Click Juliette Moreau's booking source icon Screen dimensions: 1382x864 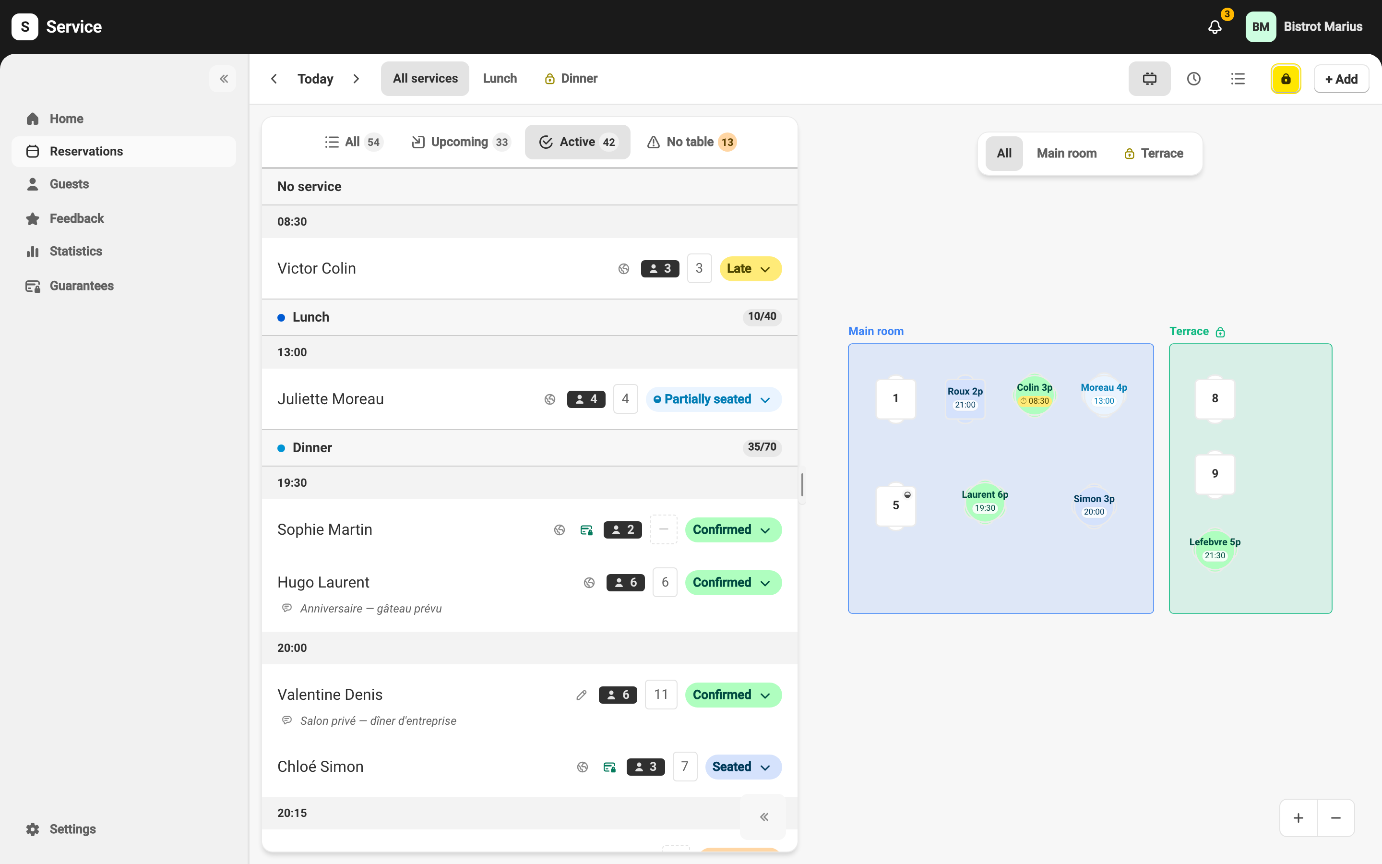click(549, 399)
